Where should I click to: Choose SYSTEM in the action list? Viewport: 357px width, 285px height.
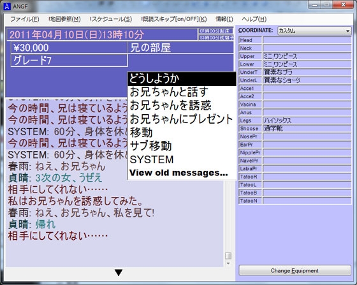click(x=182, y=159)
